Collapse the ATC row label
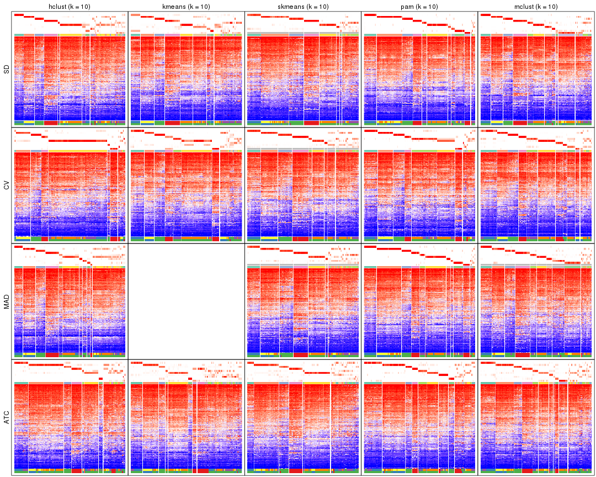The width and height of the screenshot is (596, 477). (x=6, y=417)
